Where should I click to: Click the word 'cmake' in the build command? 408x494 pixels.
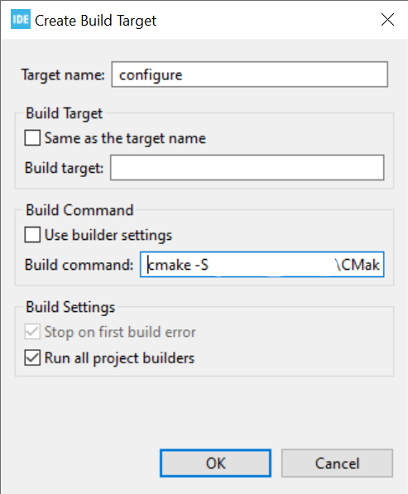[169, 265]
